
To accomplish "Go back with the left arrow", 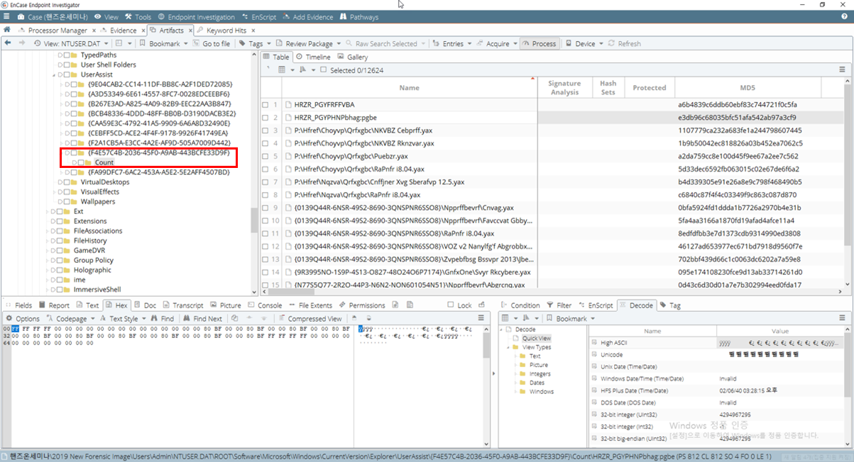I will pos(7,43).
